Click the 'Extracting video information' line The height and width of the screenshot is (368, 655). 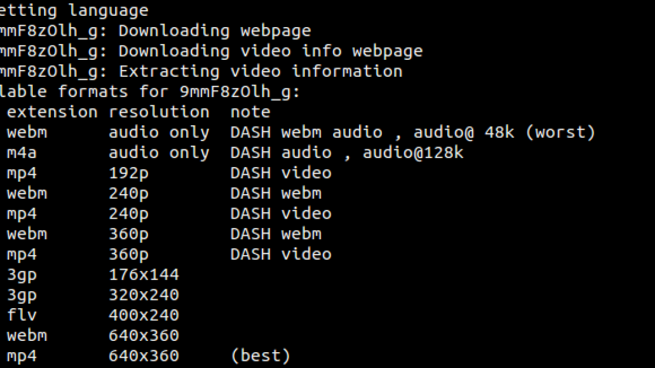pyautogui.click(x=202, y=72)
